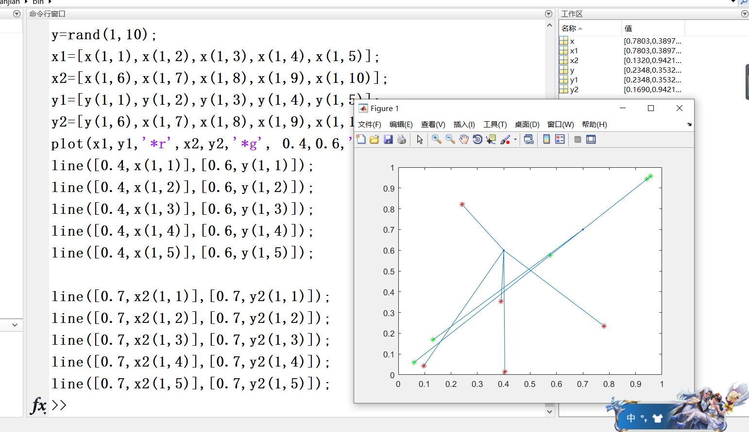Click the Show Plot Tools icon

click(591, 140)
